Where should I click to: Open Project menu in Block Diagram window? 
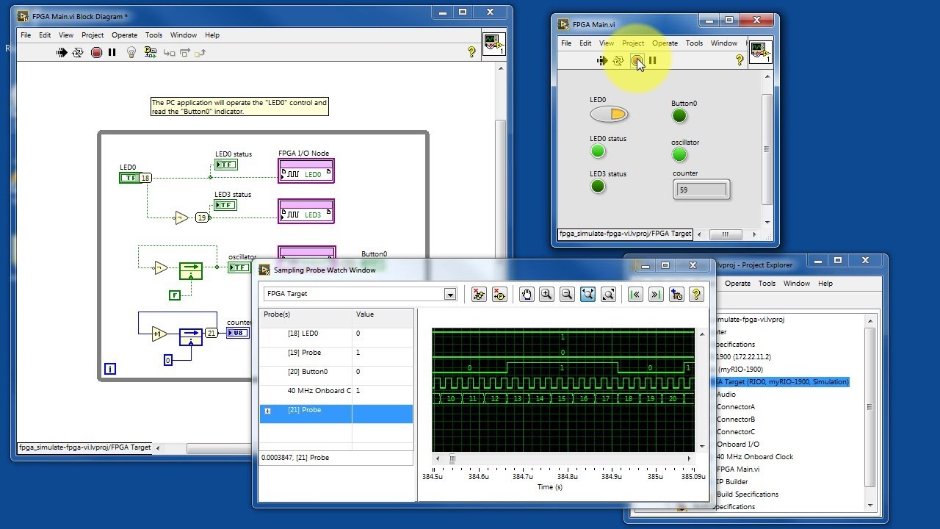93,35
